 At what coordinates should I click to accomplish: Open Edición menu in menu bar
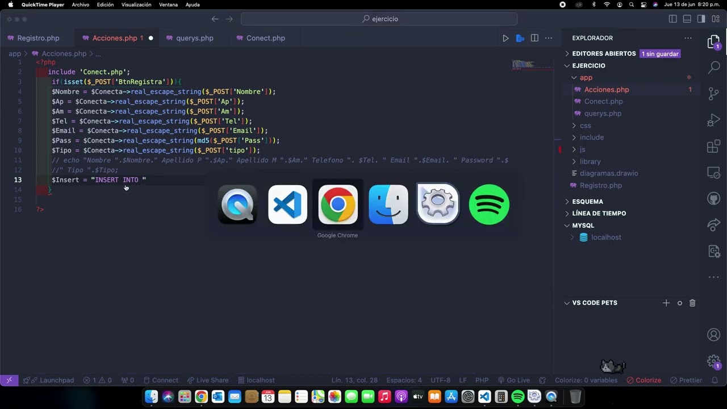coord(105,5)
